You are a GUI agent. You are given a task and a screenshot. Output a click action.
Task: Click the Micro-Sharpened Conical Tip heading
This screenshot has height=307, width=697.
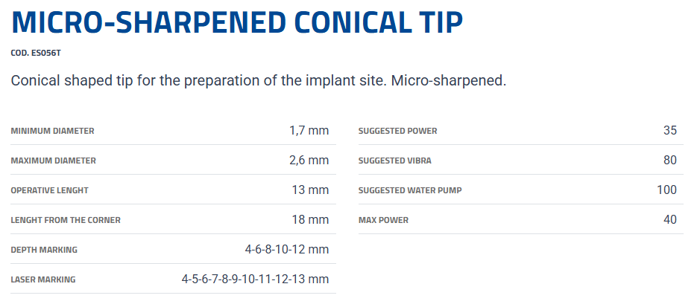click(237, 24)
